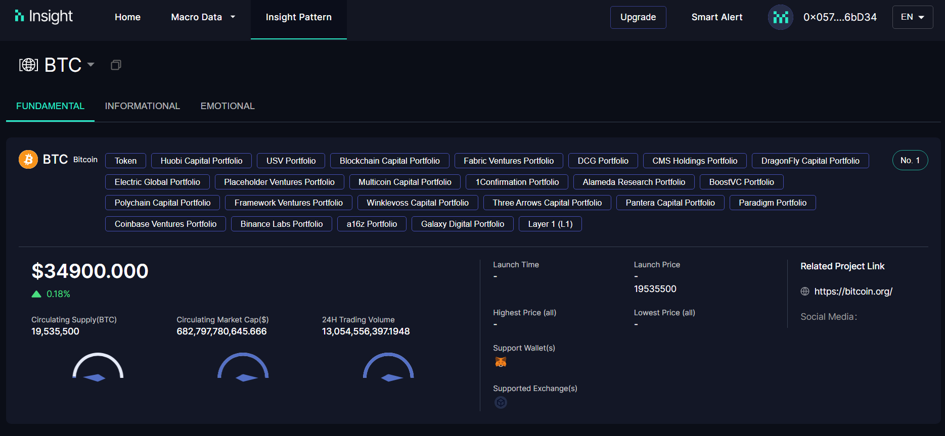Click the CMS Holdings Portfolio tag
Image resolution: width=945 pixels, height=436 pixels.
(695, 161)
